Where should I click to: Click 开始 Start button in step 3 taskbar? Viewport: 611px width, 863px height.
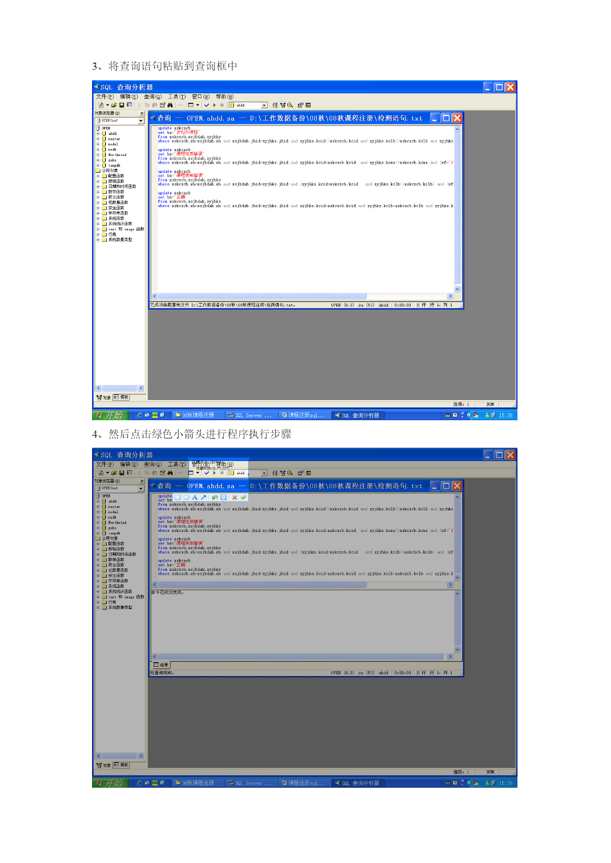pos(111,415)
